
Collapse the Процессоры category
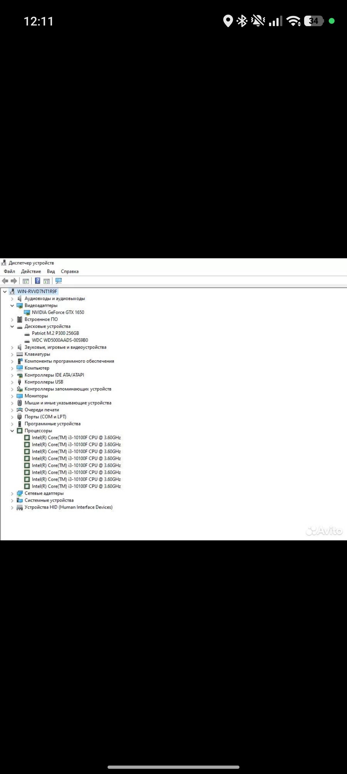coord(12,430)
